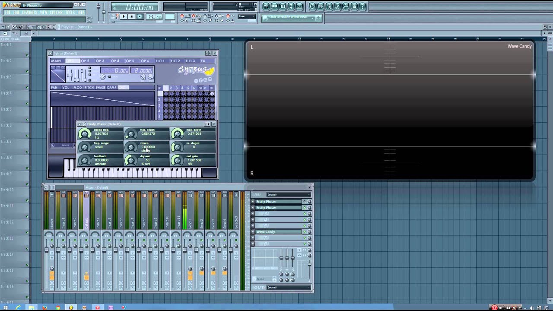Screen dimensions: 553x311
Task: Toggle the Wave Candy slot enable LED
Action: point(304,232)
